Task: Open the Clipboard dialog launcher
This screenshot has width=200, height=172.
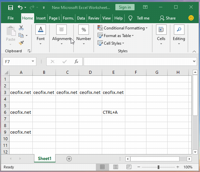Action: tap(29, 51)
